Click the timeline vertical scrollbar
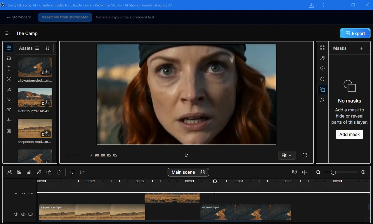Screen dimensions: 373x224 (369, 207)
